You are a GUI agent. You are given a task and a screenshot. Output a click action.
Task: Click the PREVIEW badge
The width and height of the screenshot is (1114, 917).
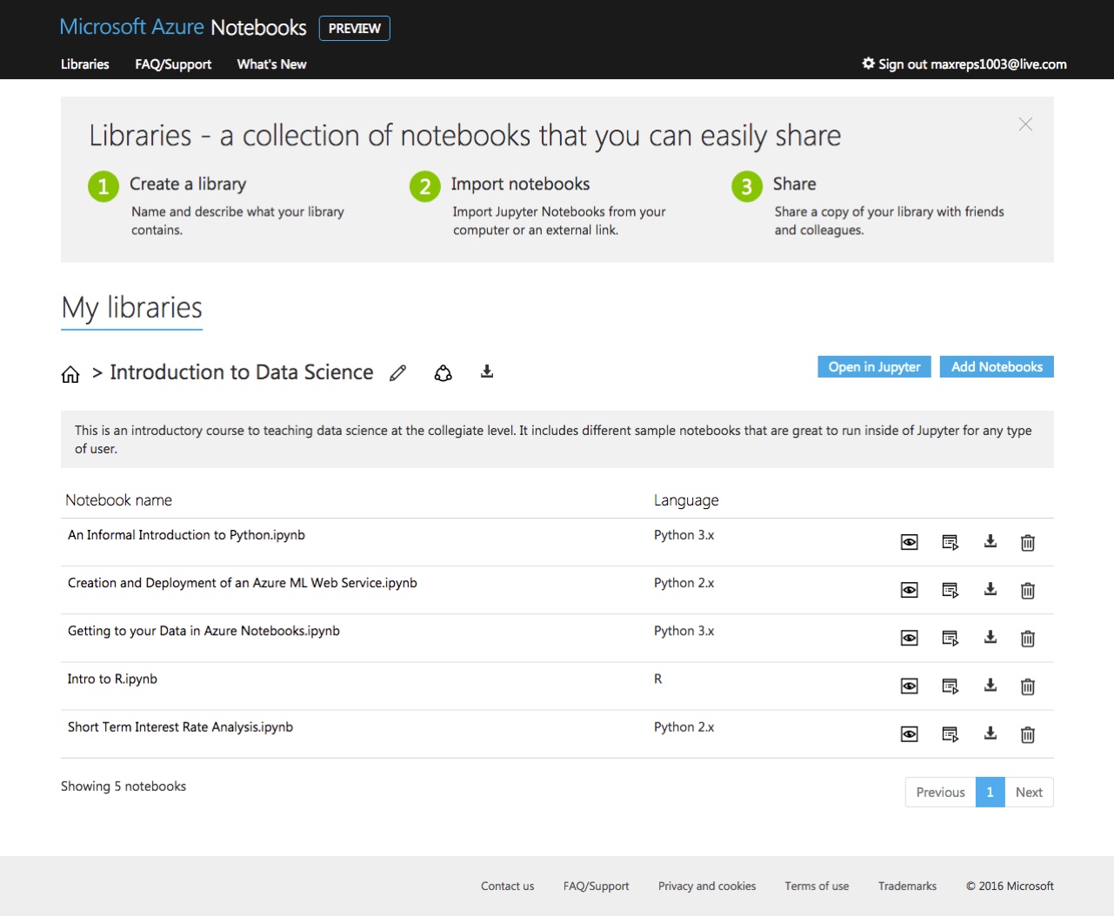click(355, 29)
